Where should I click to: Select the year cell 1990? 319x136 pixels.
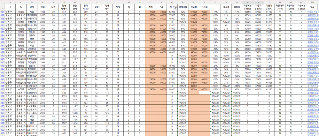pyautogui.click(x=43, y=49)
